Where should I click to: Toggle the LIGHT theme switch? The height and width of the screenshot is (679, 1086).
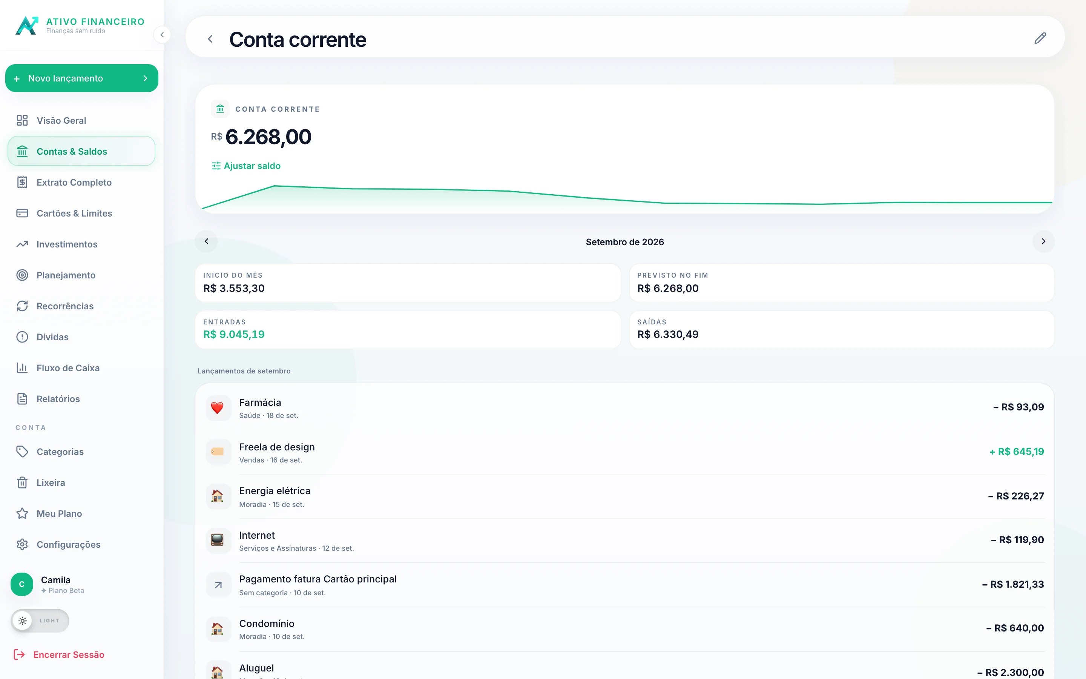40,621
